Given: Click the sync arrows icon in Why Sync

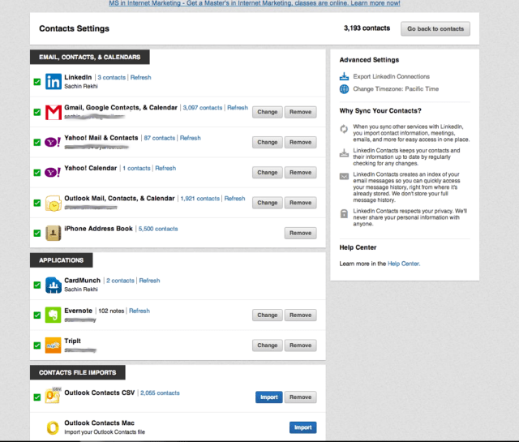Looking at the screenshot, I should (x=344, y=129).
